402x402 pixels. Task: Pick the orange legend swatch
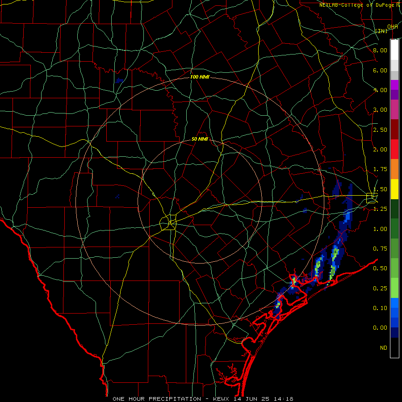tap(394, 169)
